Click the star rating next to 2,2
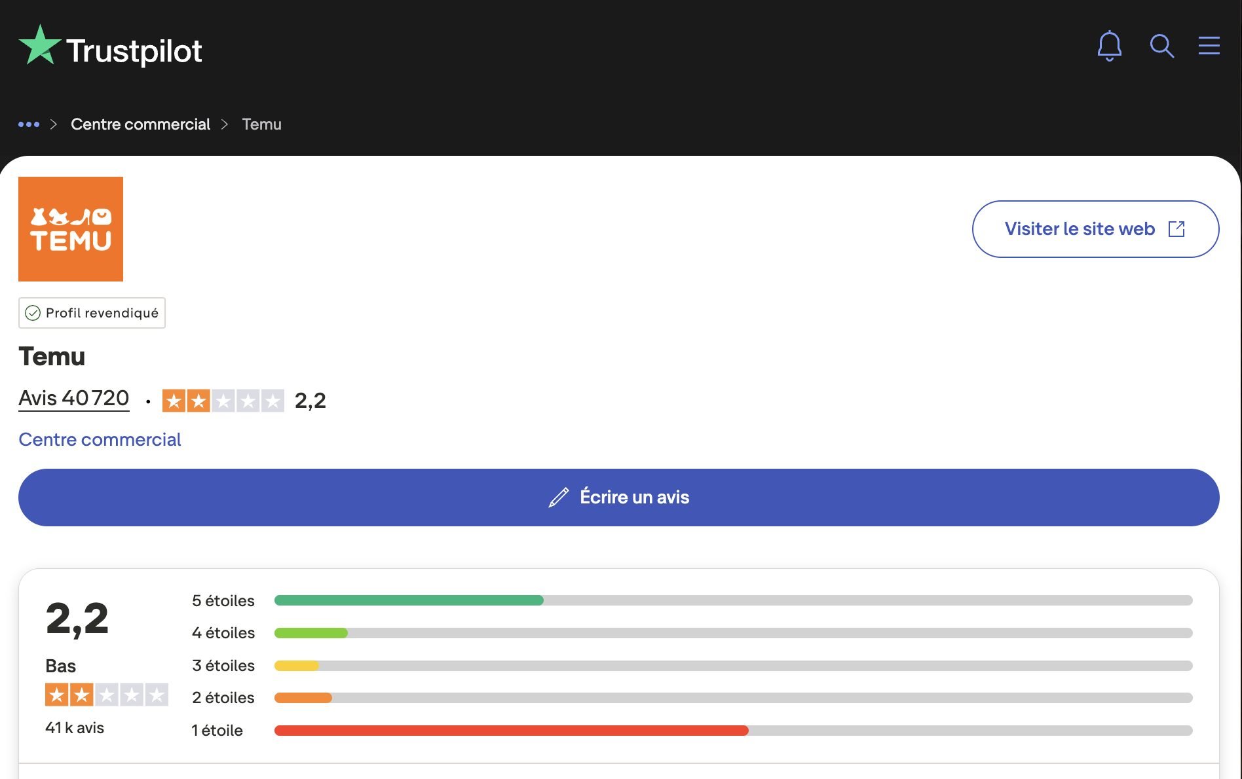The height and width of the screenshot is (779, 1242). (x=223, y=400)
